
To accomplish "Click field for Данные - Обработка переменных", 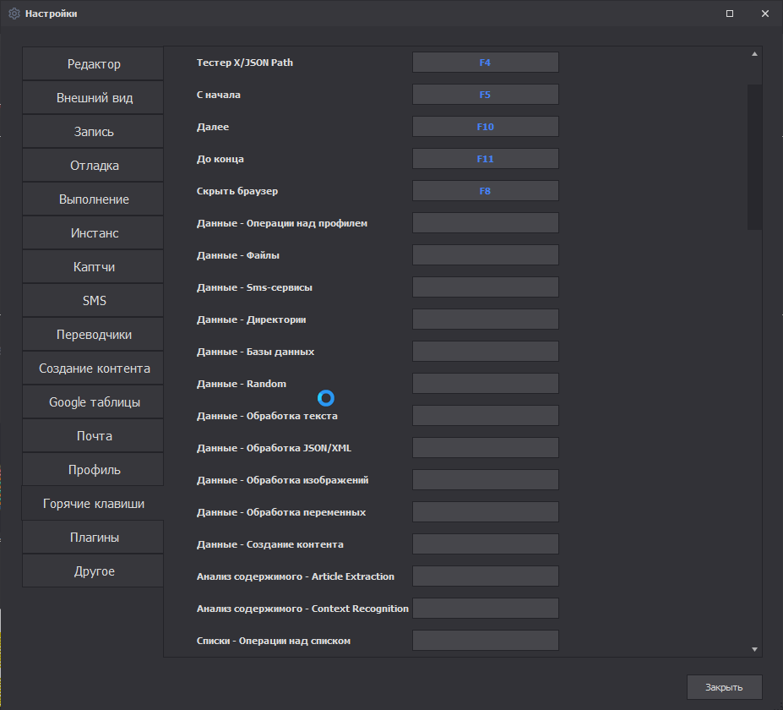I will 486,512.
